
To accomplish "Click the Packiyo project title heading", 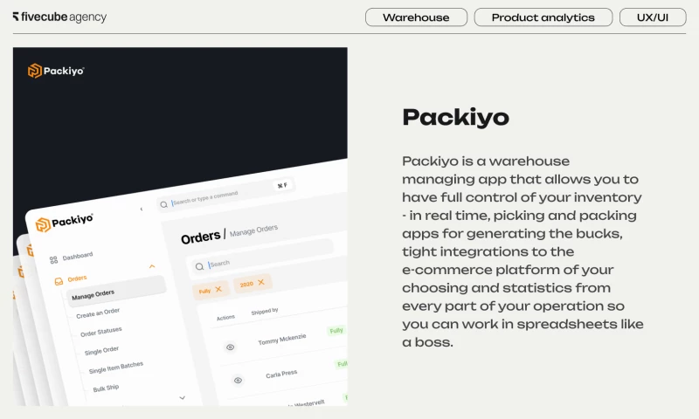I will [455, 118].
